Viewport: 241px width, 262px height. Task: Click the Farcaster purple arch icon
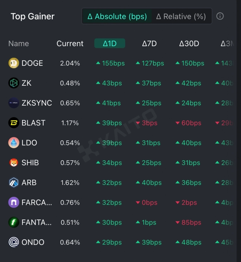point(14,203)
